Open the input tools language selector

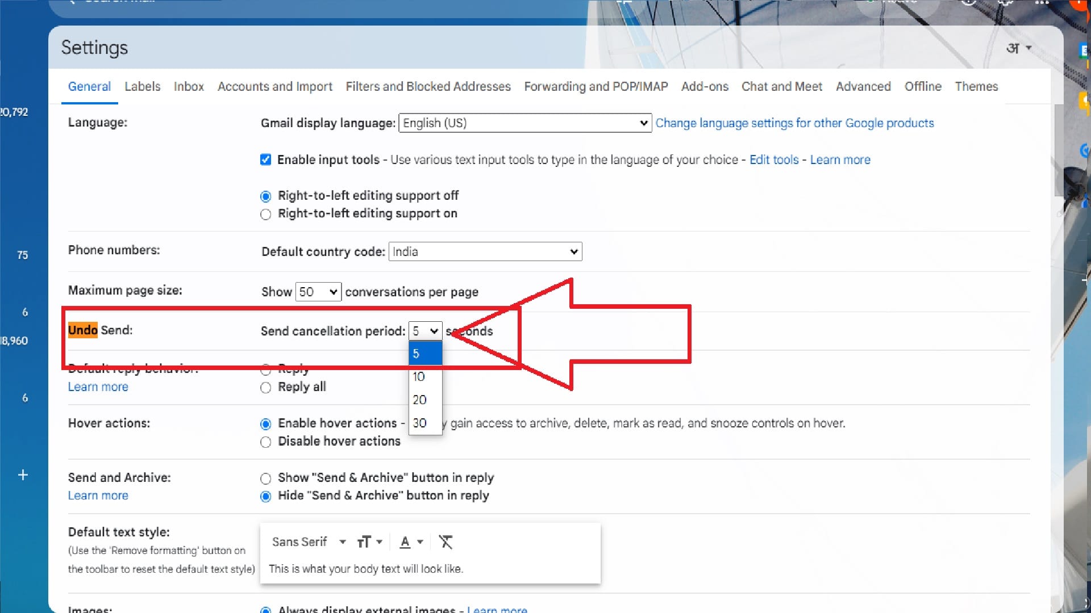(x=1018, y=48)
